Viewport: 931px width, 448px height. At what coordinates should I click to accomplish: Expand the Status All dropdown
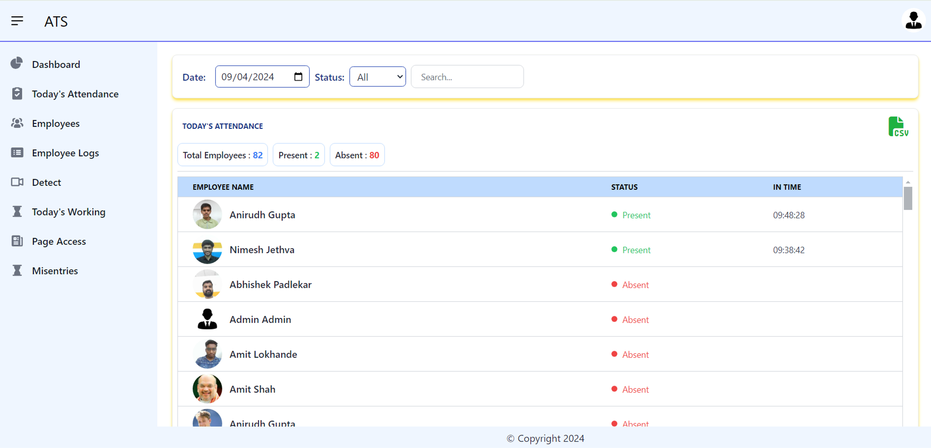[x=377, y=77]
